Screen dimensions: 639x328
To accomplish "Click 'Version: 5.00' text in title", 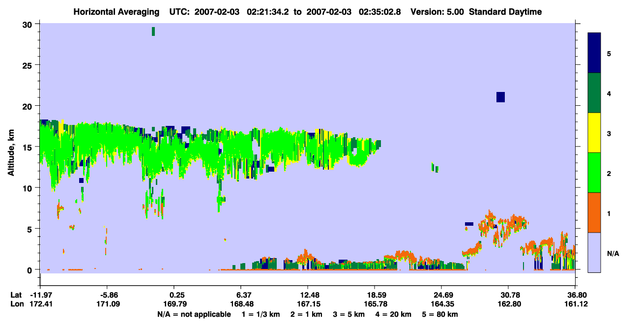I will [x=438, y=12].
